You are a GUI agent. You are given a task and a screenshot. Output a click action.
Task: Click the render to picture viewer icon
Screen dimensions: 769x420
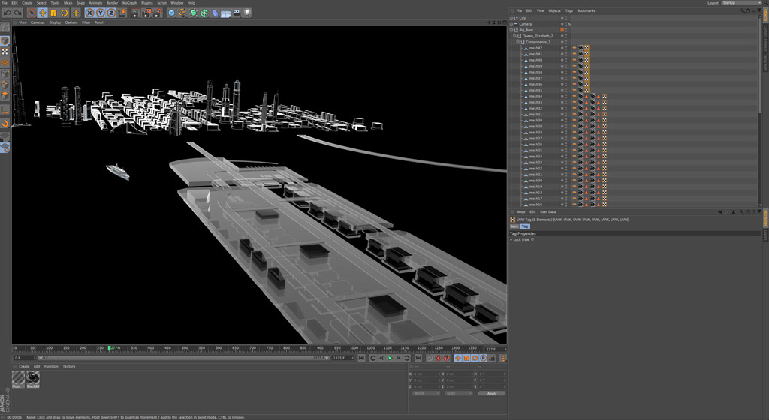coord(146,13)
